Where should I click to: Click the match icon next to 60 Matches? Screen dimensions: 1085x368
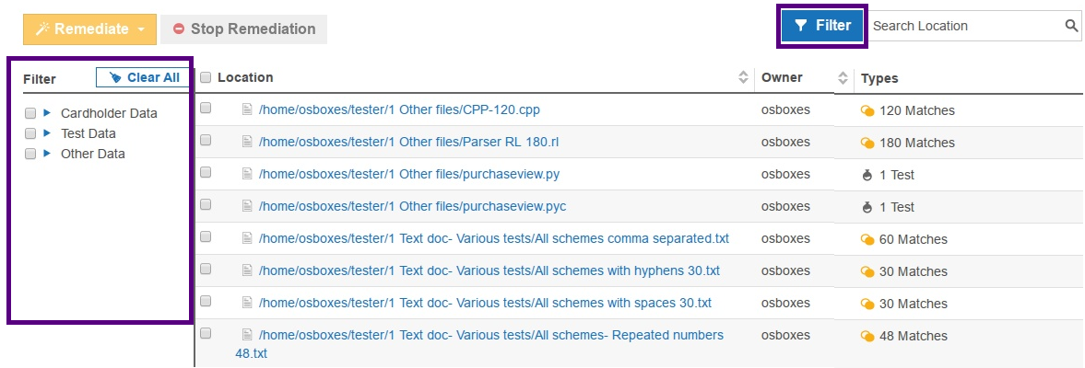867,239
